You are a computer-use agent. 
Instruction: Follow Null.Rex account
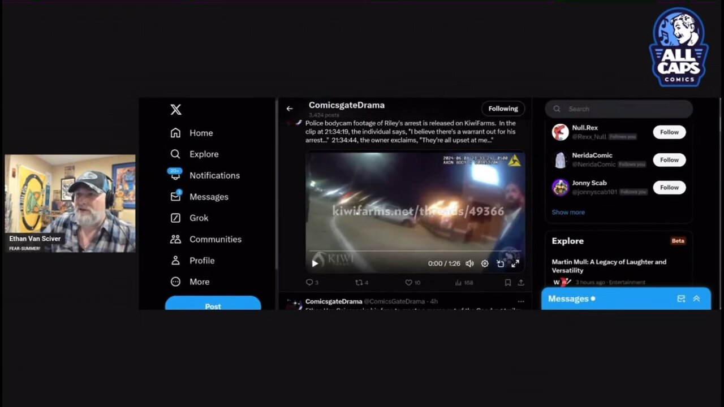tap(669, 132)
